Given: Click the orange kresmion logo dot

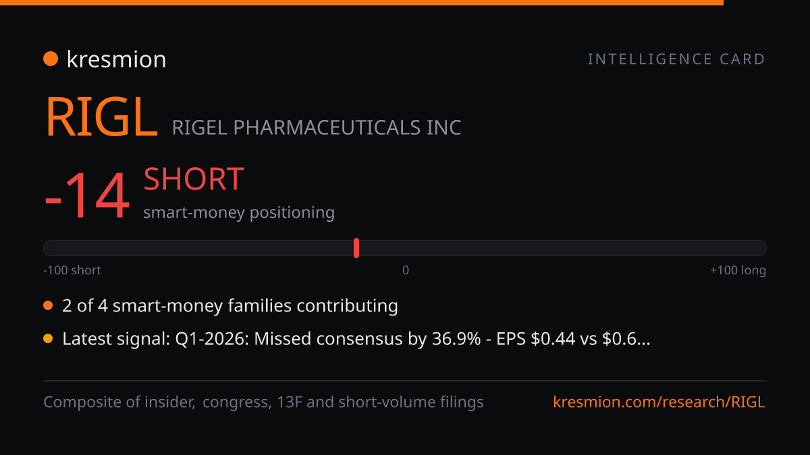Looking at the screenshot, I should point(50,59).
